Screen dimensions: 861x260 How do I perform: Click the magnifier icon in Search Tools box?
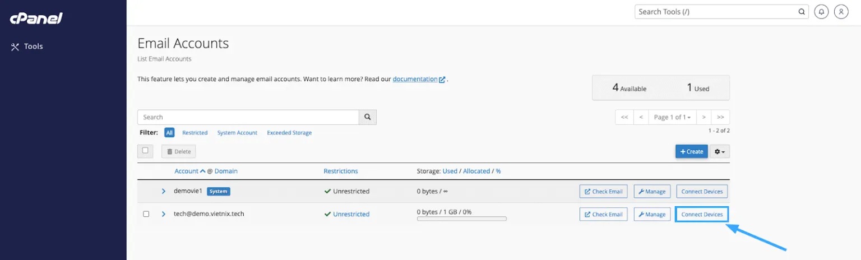[x=802, y=12]
